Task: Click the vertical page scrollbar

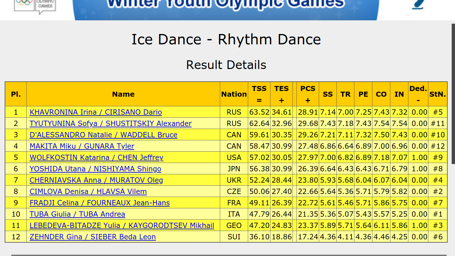Action: 453,94
